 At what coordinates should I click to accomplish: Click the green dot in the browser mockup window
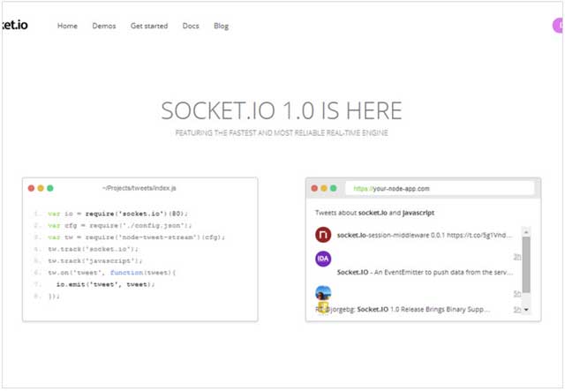pyautogui.click(x=334, y=188)
